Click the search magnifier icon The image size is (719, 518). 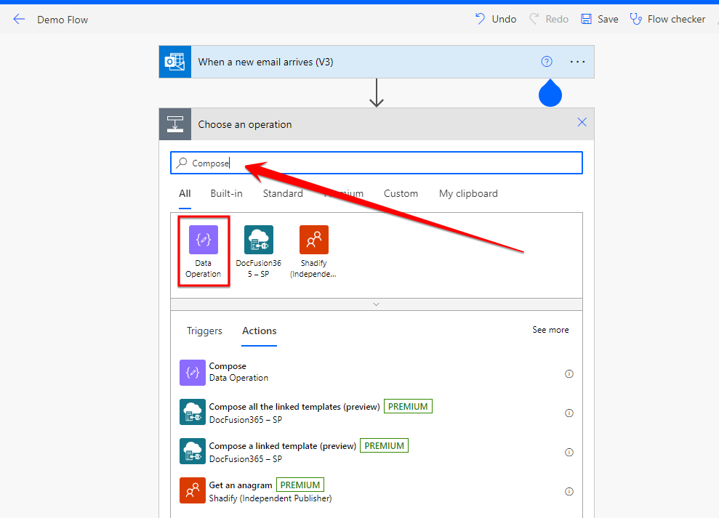(182, 162)
